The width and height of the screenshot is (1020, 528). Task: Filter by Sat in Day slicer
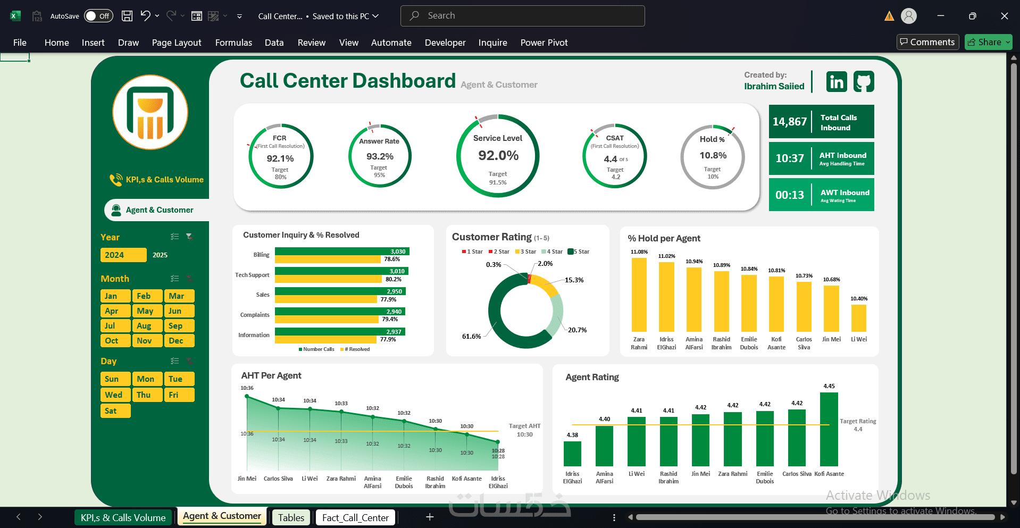coord(115,411)
